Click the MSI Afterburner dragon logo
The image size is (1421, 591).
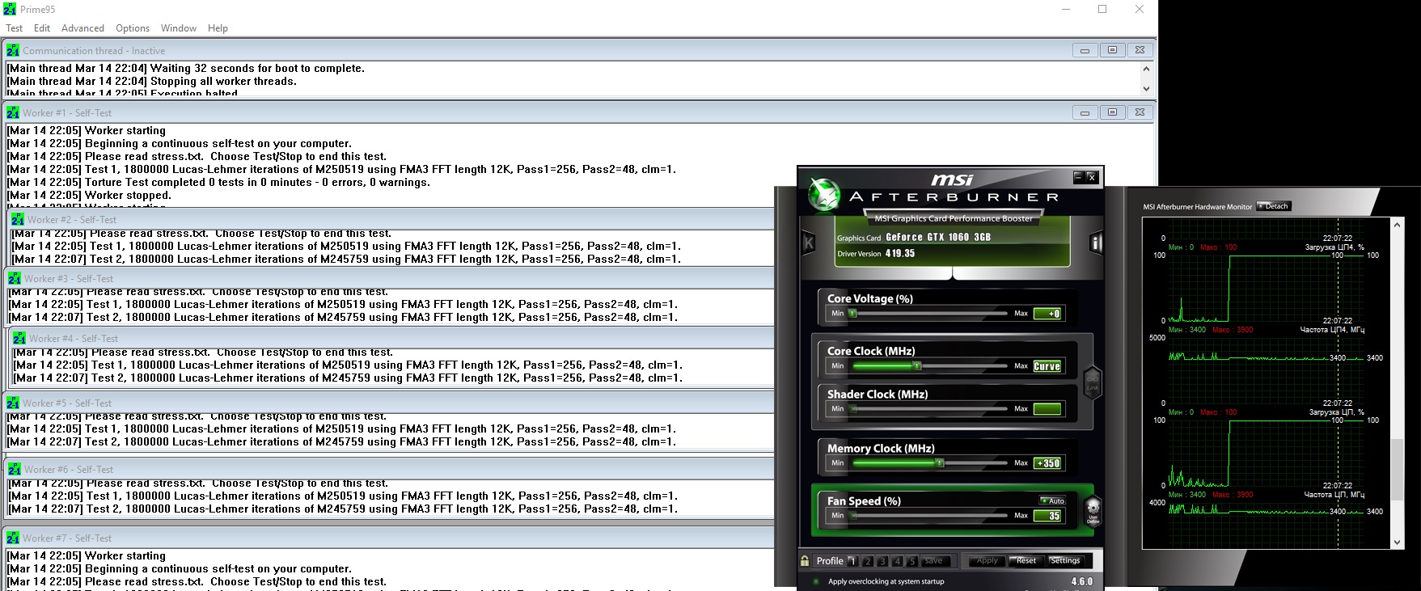tap(825, 196)
